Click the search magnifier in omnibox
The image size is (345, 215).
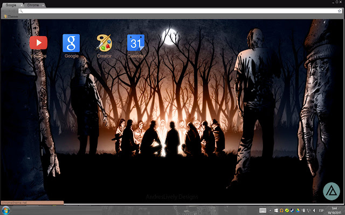[21, 11]
